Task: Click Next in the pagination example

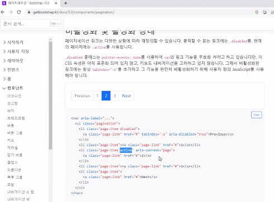Action: tap(126, 96)
